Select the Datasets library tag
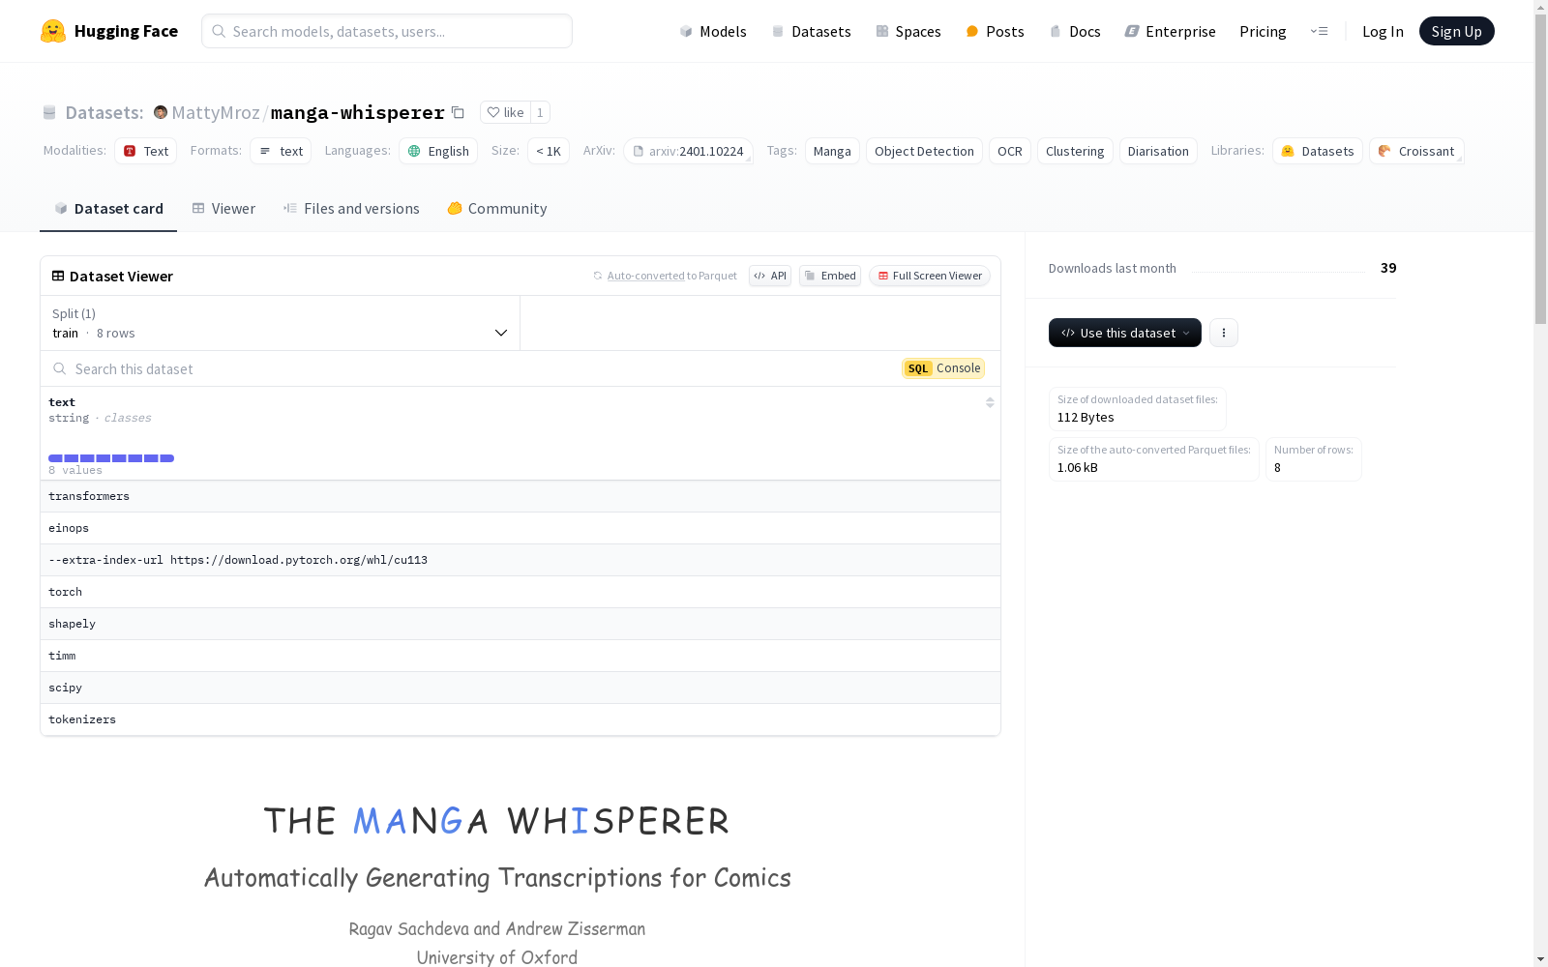Viewport: 1548px width, 967px height. 1318,151
